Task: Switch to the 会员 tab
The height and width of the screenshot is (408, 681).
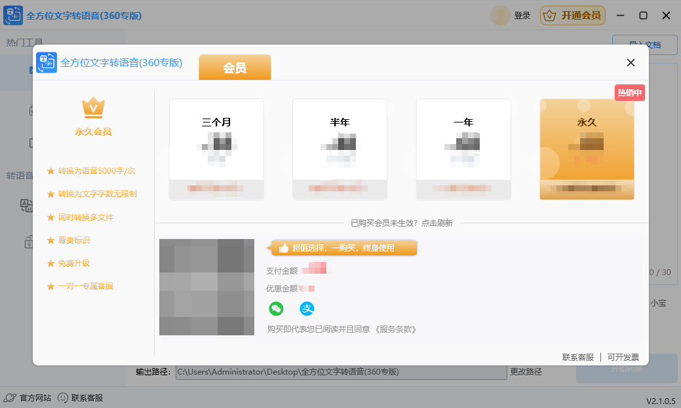Action: (x=234, y=66)
